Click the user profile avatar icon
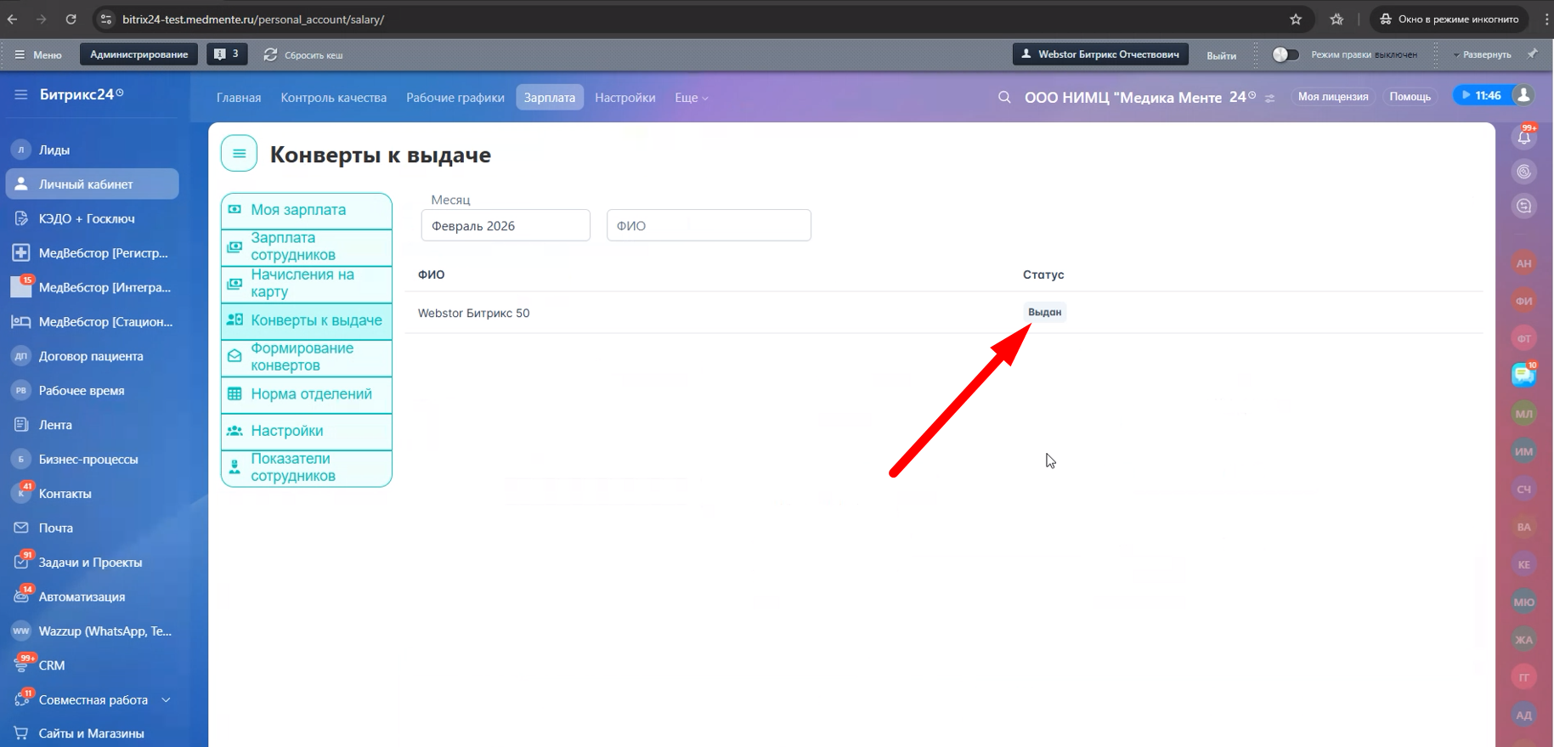The width and height of the screenshot is (1554, 747). pyautogui.click(x=1524, y=95)
